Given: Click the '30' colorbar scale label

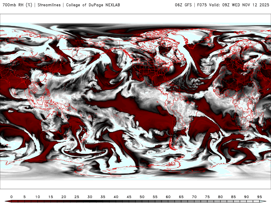Looking at the screenshot, I should 90,197.
